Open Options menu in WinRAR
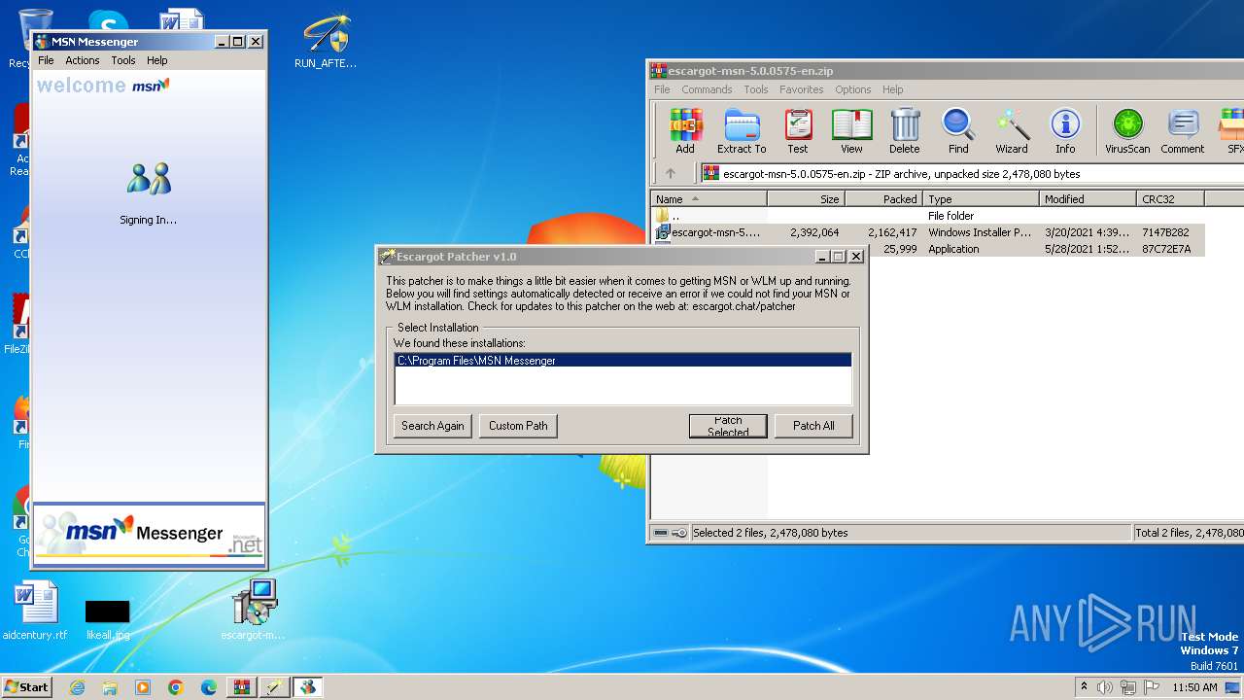 853,89
